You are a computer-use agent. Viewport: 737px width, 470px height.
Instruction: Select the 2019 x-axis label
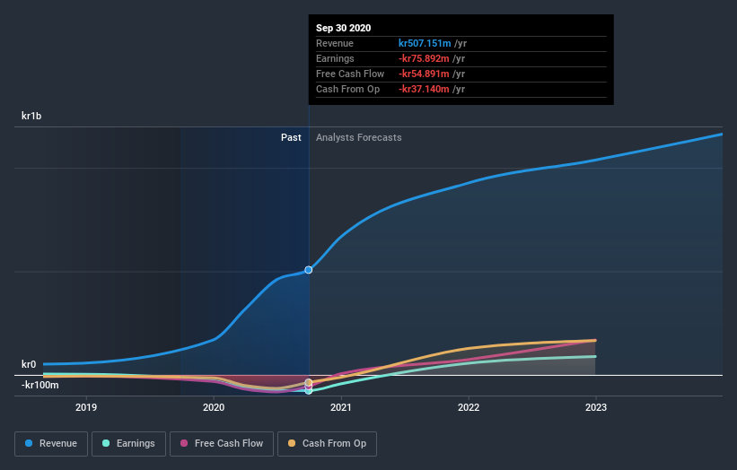(x=86, y=407)
